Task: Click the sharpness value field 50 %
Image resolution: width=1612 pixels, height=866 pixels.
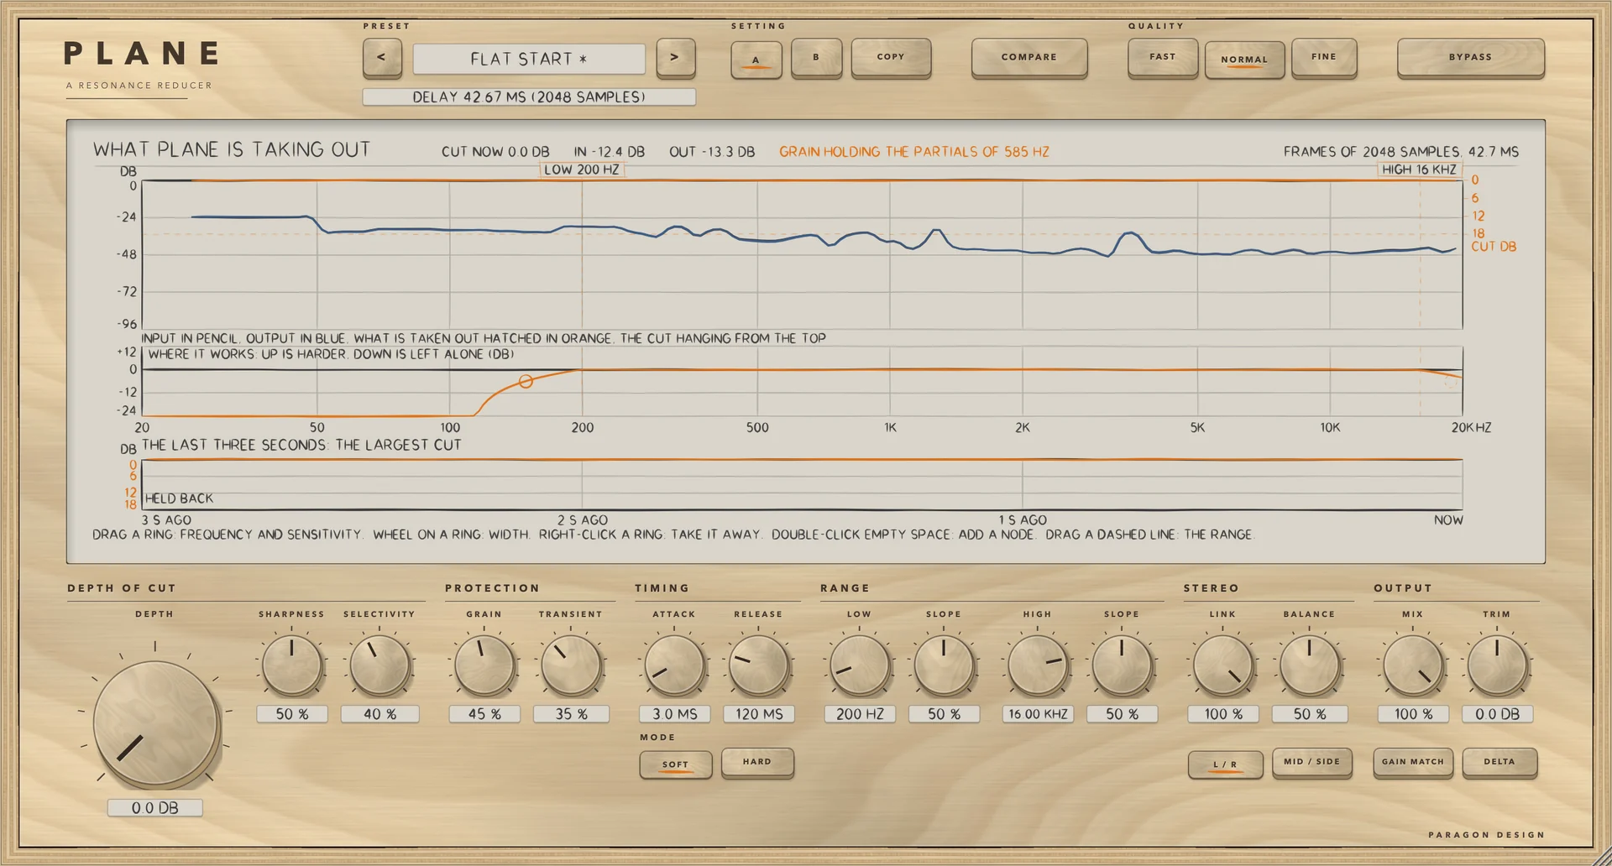Action: click(292, 714)
